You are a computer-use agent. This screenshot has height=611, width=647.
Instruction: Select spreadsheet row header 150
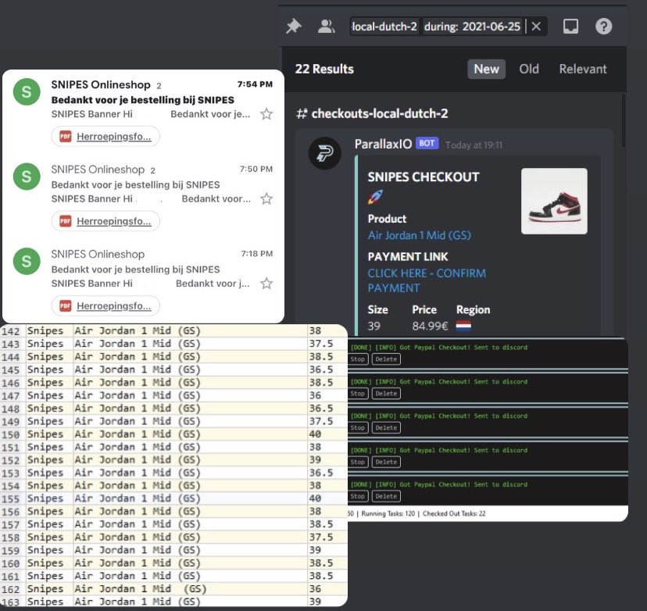pos(11,434)
